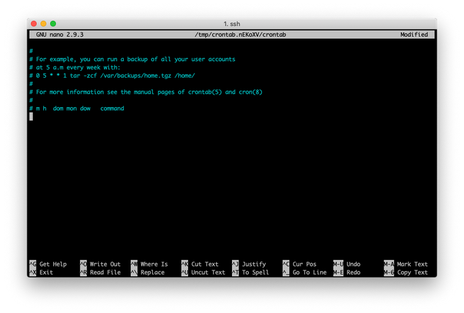The height and width of the screenshot is (313, 464).
Task: Click the M-6 Copy Text shortcut
Action: click(406, 272)
